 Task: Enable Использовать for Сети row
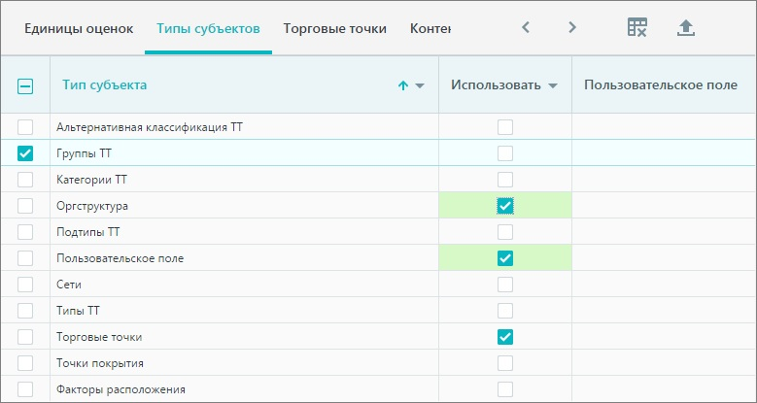click(x=505, y=285)
